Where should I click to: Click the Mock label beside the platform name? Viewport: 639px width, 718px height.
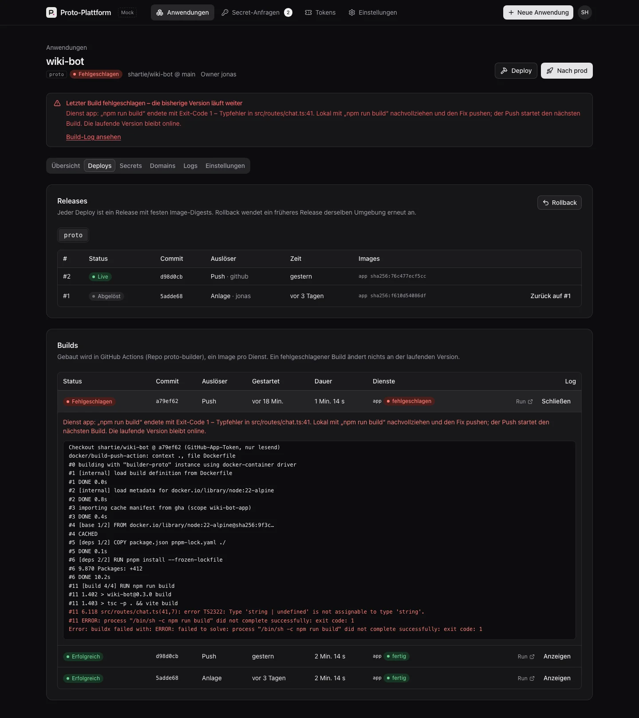127,12
